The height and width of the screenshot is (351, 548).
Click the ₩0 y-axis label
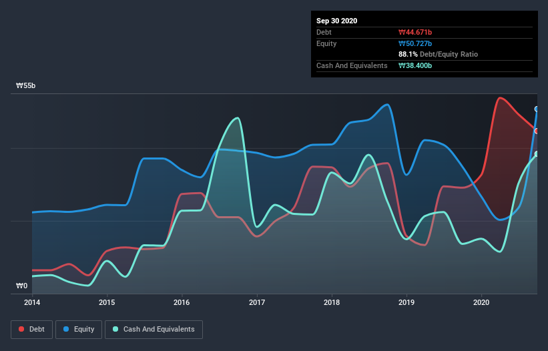pos(21,286)
